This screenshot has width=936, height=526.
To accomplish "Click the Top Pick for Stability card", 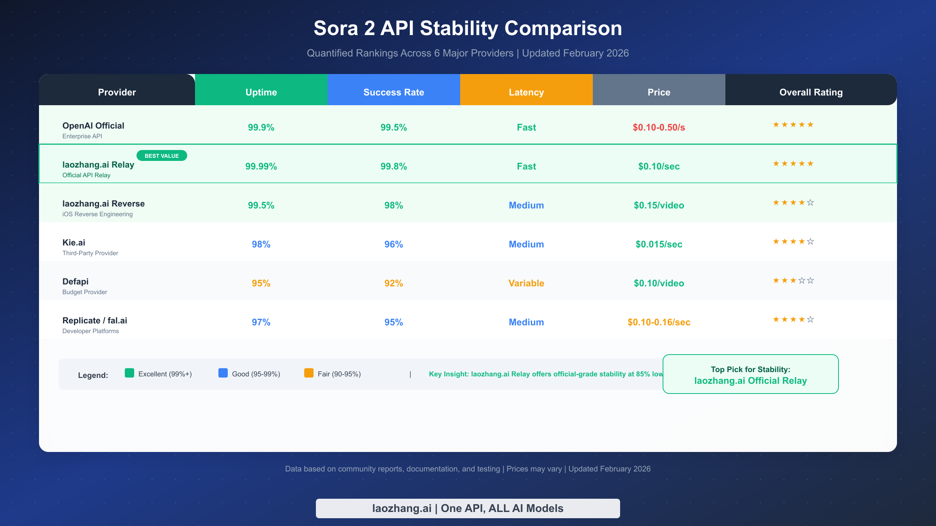I will [x=750, y=374].
